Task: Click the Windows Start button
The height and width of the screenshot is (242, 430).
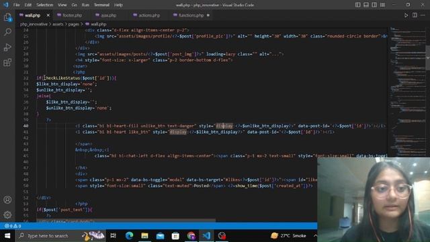Action: pyautogui.click(x=7, y=236)
